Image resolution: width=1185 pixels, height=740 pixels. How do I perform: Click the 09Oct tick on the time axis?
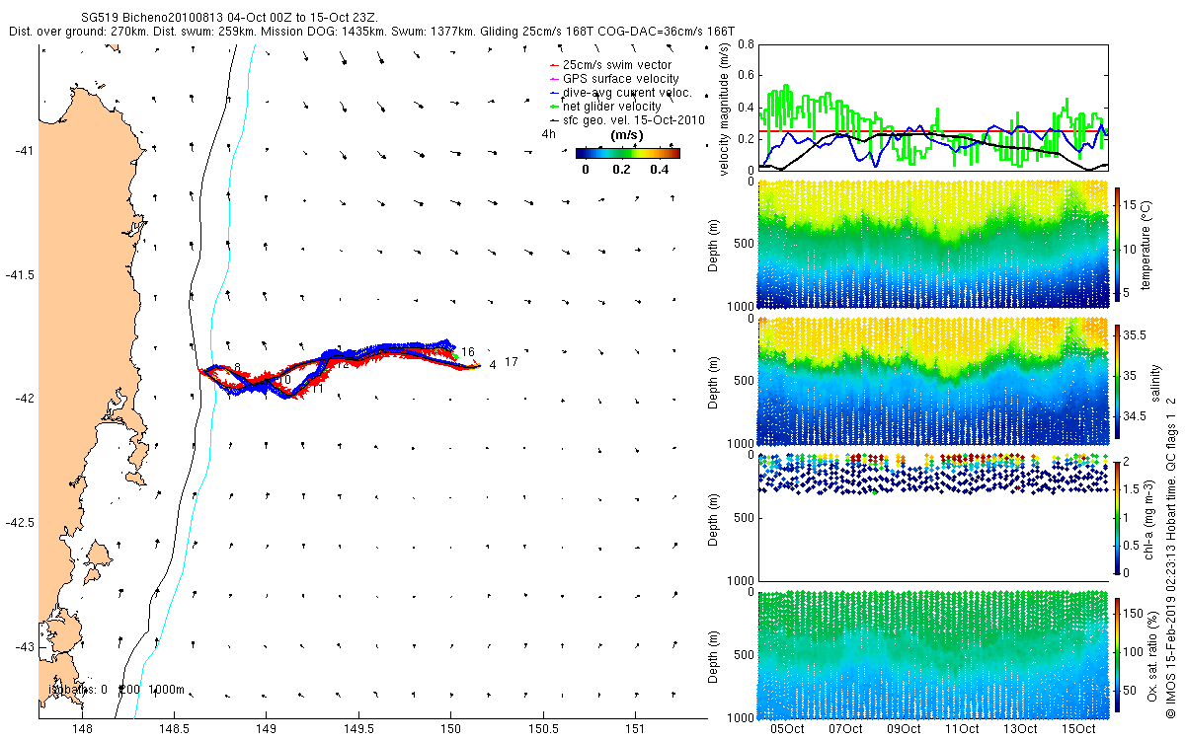coord(904,729)
